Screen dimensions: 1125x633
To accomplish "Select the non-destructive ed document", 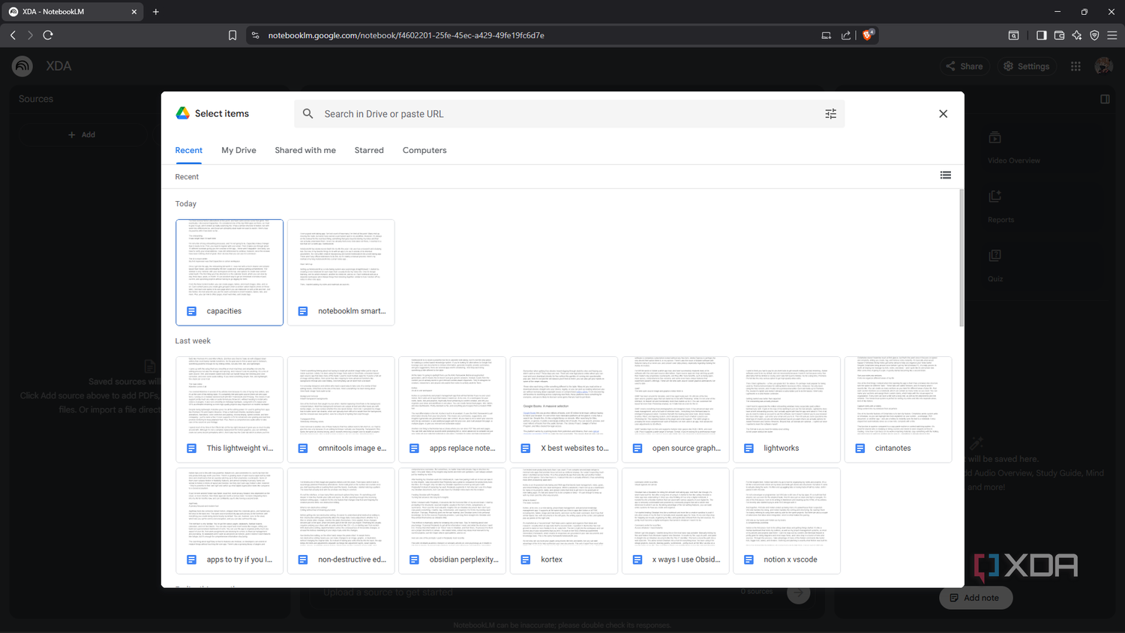I will coord(341,521).
